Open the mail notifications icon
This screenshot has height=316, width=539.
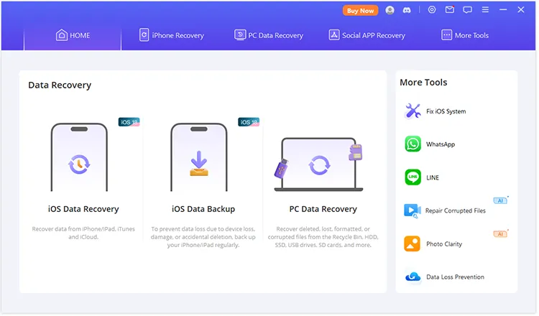pyautogui.click(x=450, y=10)
